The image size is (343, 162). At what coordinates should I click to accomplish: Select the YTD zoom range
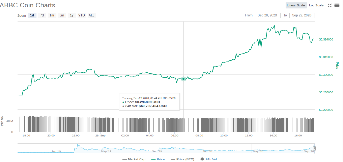point(82,15)
